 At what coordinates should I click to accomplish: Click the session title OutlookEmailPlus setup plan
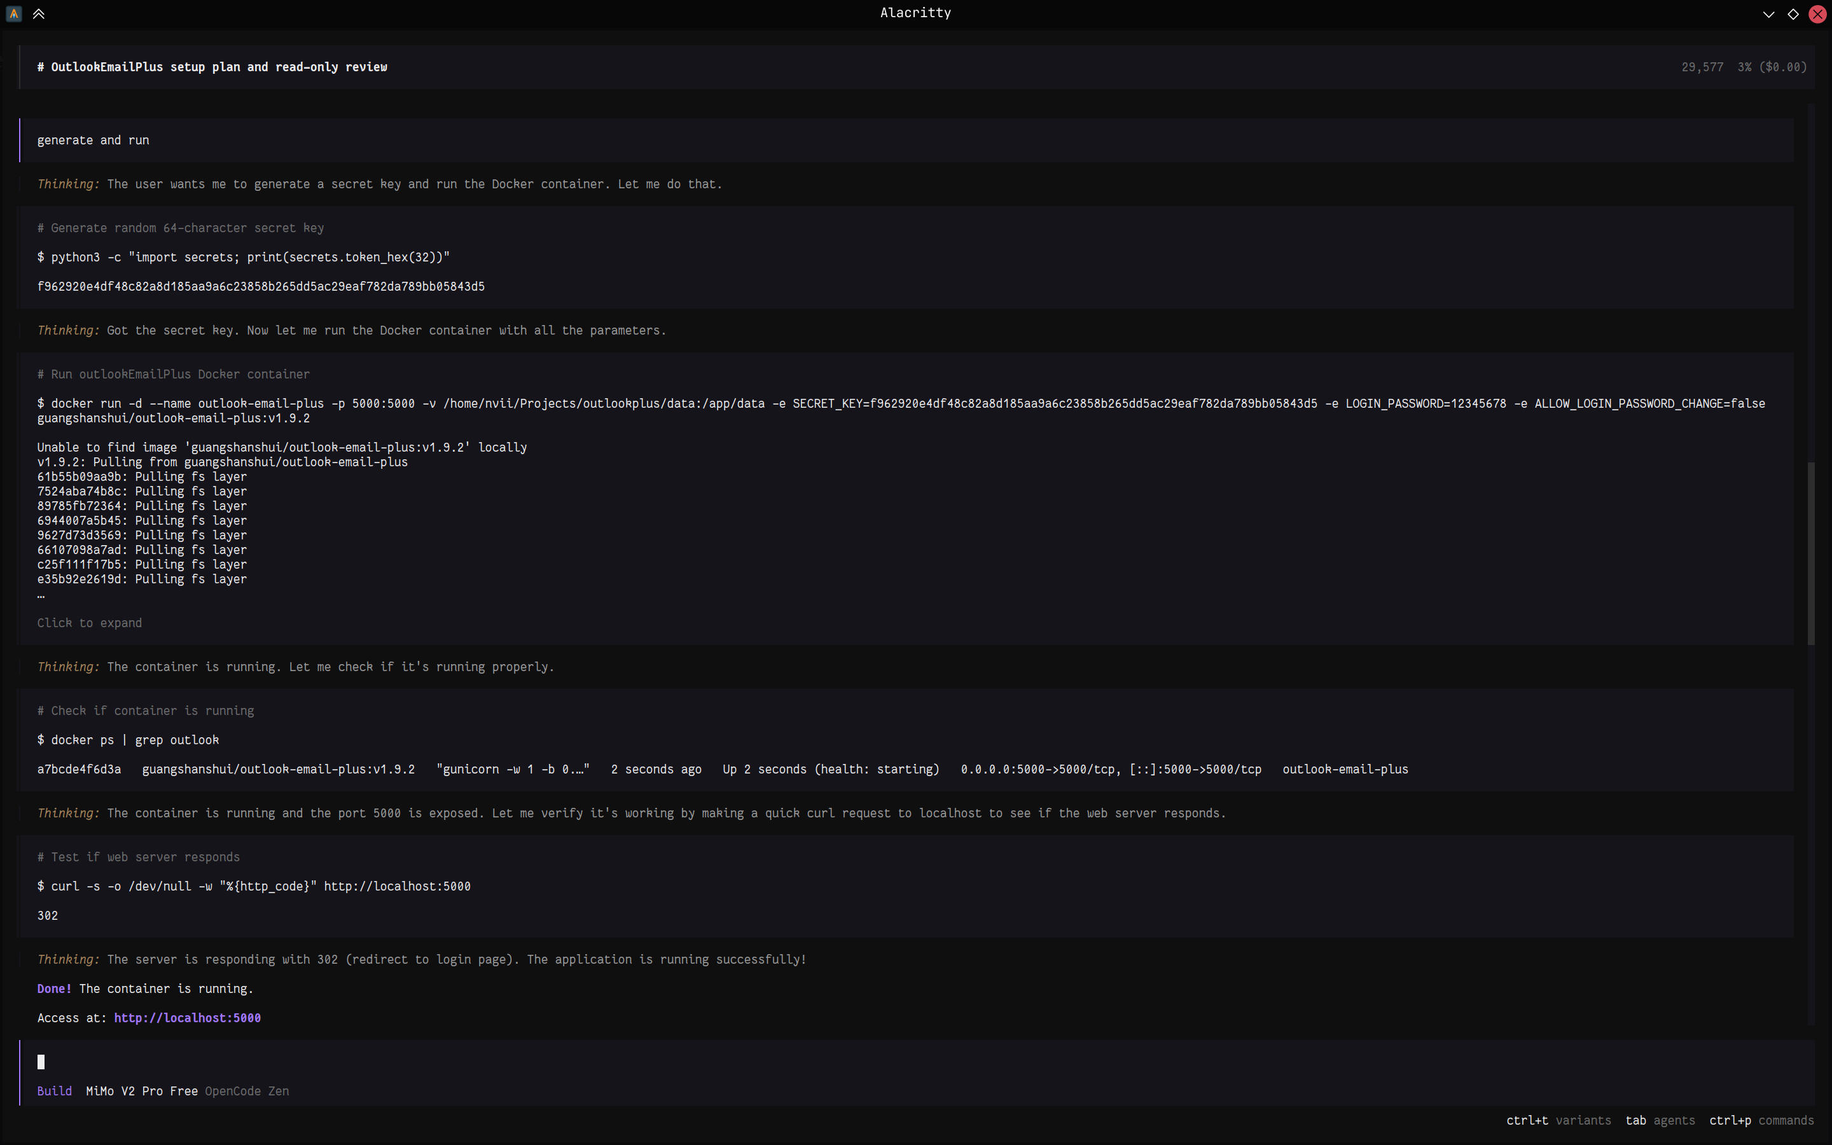pos(212,67)
